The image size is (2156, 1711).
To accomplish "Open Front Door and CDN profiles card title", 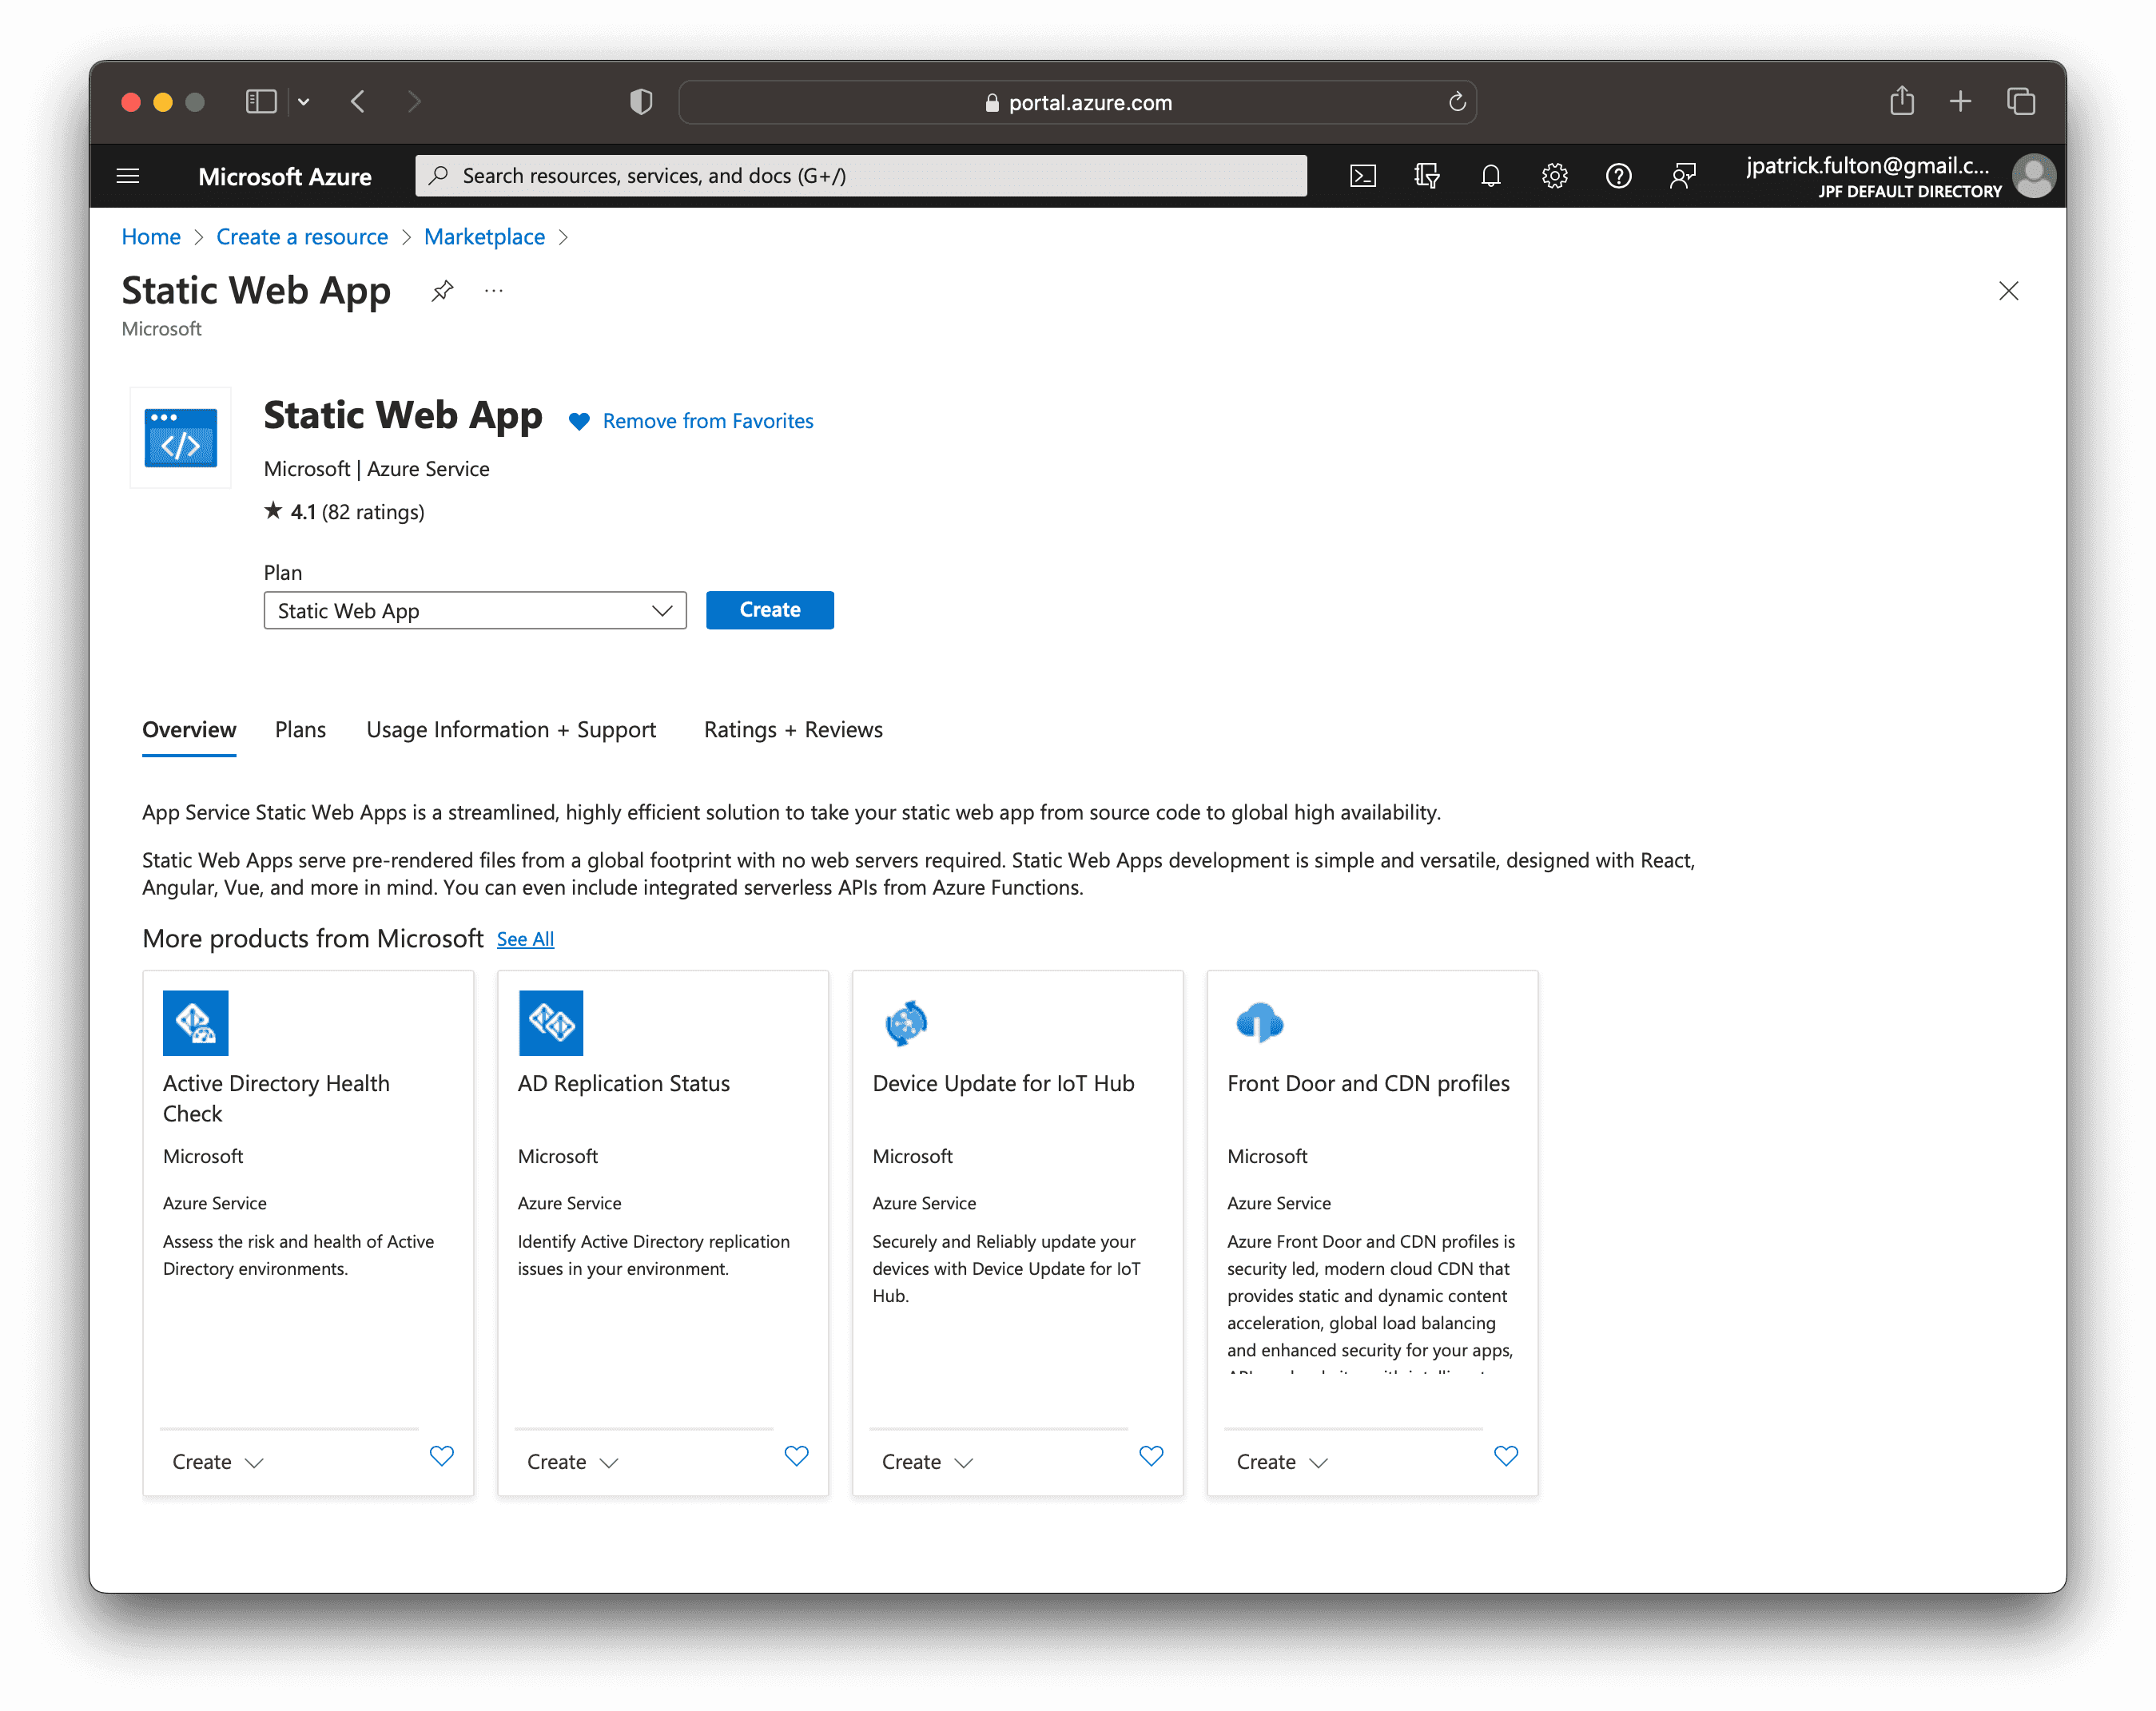I will click(1368, 1083).
